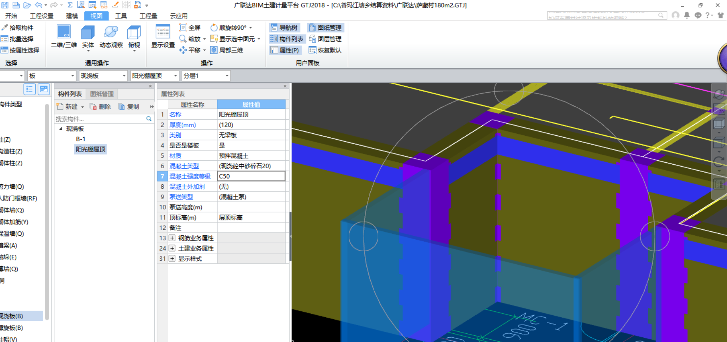Image resolution: width=727 pixels, height=342 pixels.
Task: Open the 开始 ribbon tab
Action: click(x=11, y=16)
